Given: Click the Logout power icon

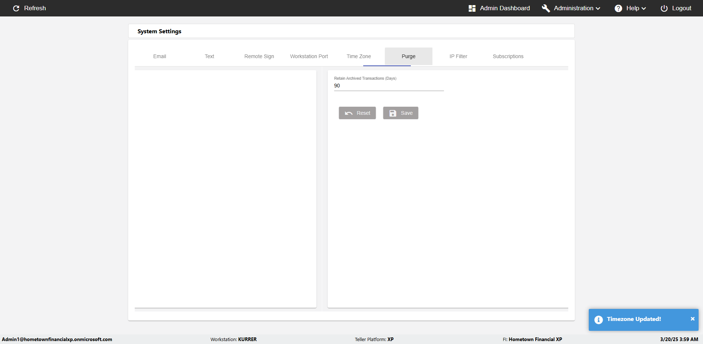Looking at the screenshot, I should (664, 8).
